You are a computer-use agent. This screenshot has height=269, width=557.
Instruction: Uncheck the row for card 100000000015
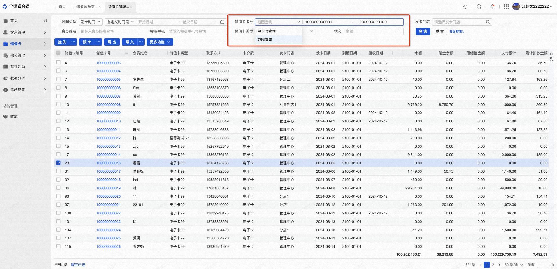(x=58, y=163)
